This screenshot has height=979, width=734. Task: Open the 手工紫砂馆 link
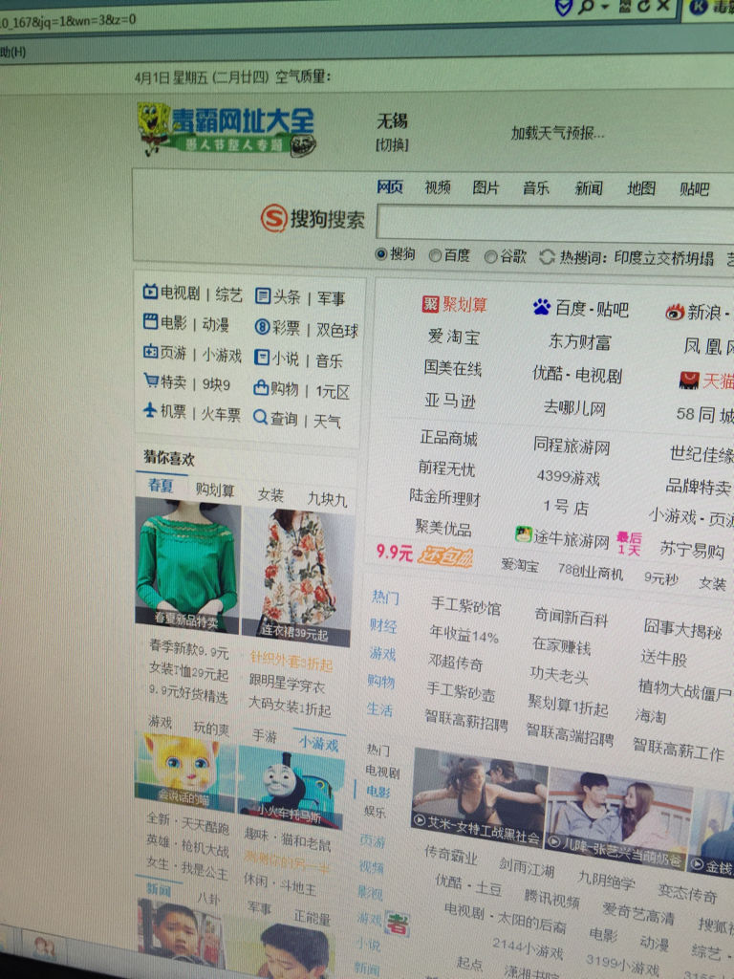pyautogui.click(x=465, y=604)
